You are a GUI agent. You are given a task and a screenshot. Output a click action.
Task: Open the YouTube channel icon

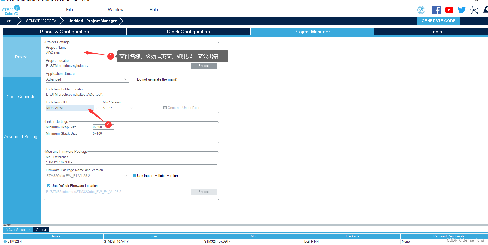coord(449,10)
